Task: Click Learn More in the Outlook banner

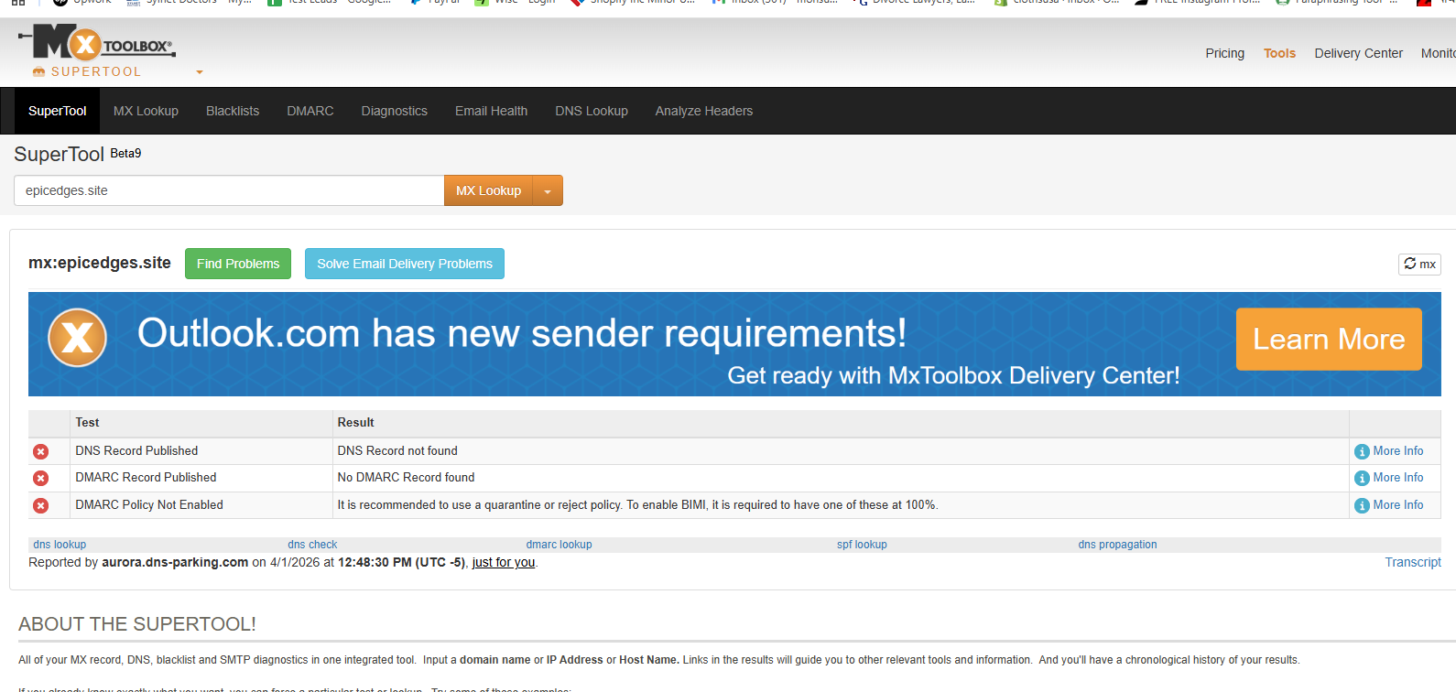Action: 1329,340
